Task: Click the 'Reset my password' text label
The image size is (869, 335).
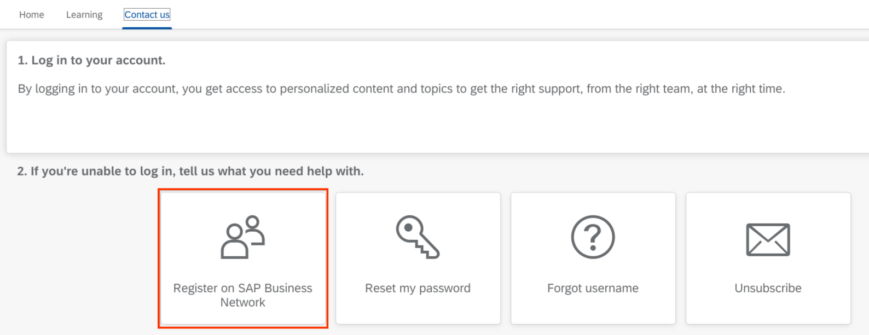Action: click(x=418, y=288)
